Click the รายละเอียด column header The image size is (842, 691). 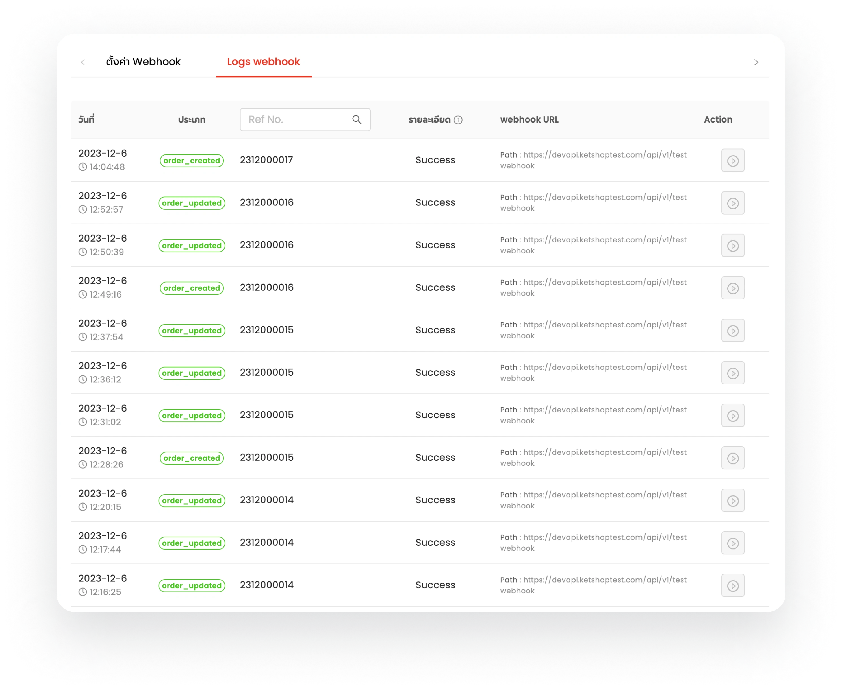pyautogui.click(x=429, y=120)
